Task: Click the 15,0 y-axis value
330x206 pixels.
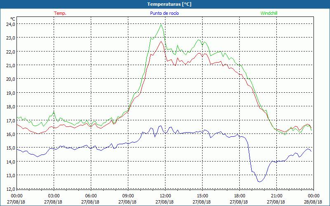Action: pos(11,148)
